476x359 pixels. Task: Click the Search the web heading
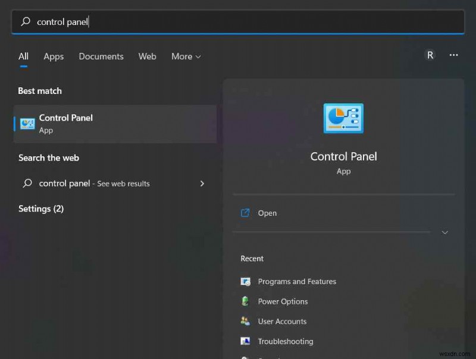(x=49, y=158)
